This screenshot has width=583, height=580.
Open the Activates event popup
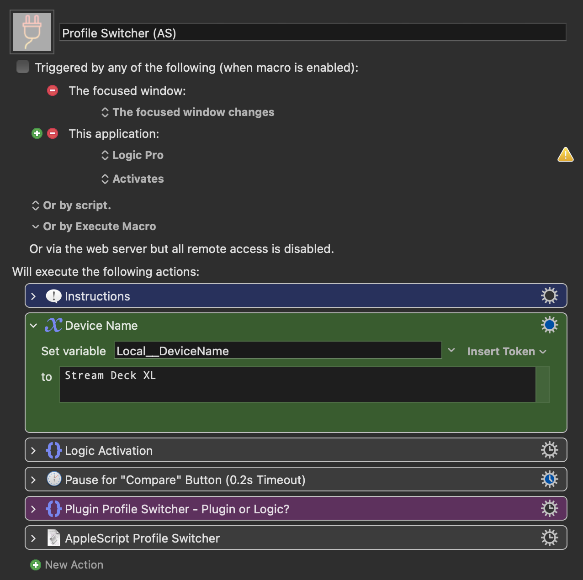[132, 179]
